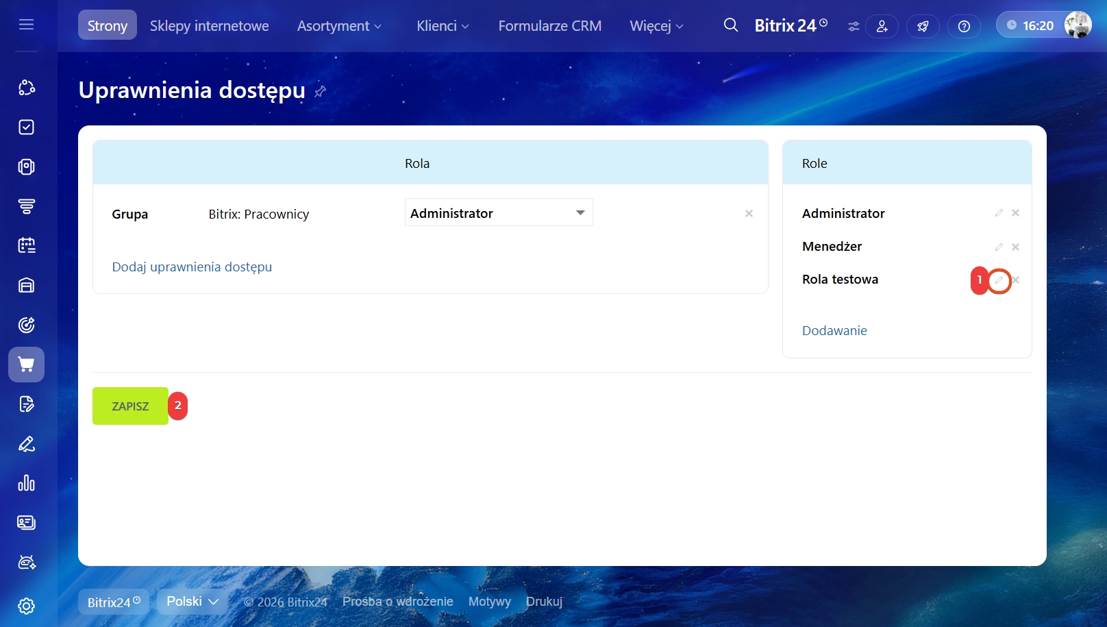Image resolution: width=1107 pixels, height=627 pixels.
Task: Open the Administrator role dropdown
Action: click(498, 213)
